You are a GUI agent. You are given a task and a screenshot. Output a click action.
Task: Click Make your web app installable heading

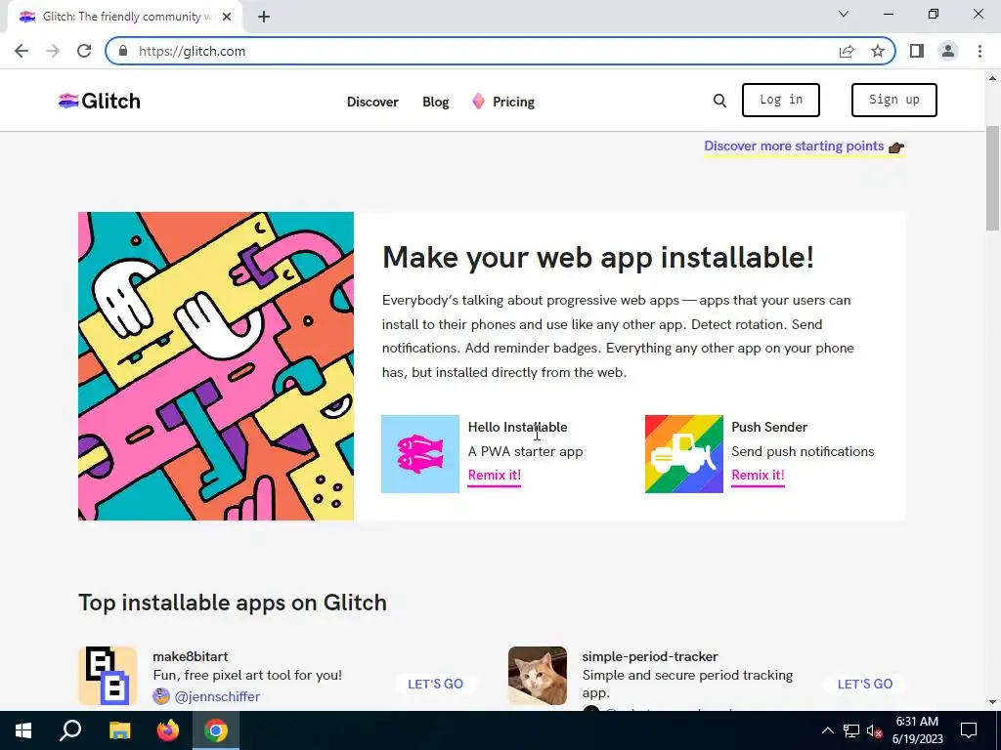598,258
